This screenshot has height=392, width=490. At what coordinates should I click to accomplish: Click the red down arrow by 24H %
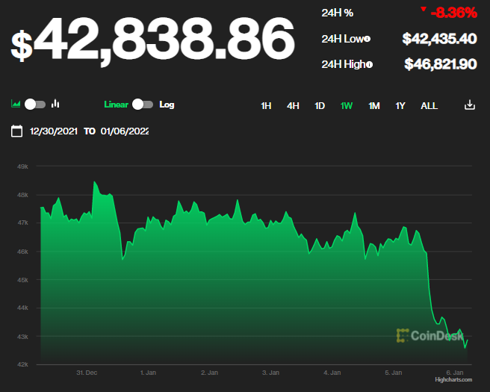[424, 10]
